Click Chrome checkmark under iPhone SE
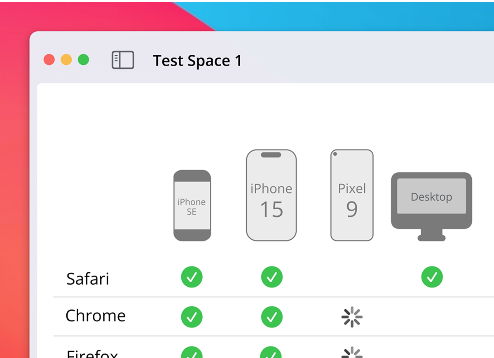 click(192, 317)
